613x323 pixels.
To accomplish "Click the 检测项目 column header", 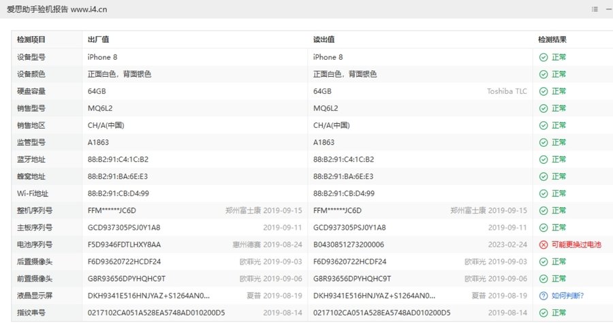I will click(31, 39).
